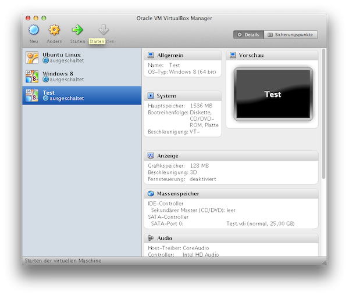Open the Audio settings header
349x296 pixels.
tap(231, 239)
